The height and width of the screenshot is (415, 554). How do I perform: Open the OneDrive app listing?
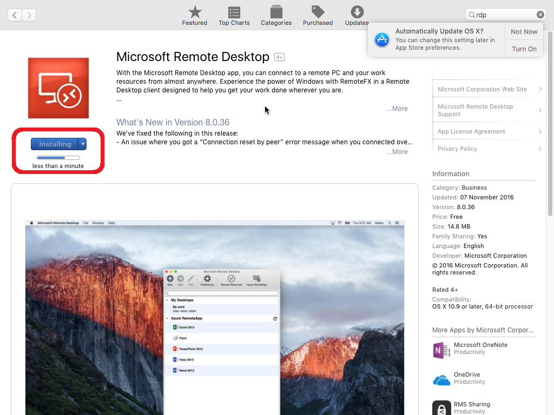[467, 374]
